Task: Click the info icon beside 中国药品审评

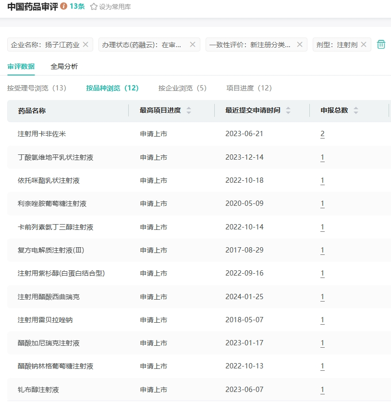Action: 64,7
